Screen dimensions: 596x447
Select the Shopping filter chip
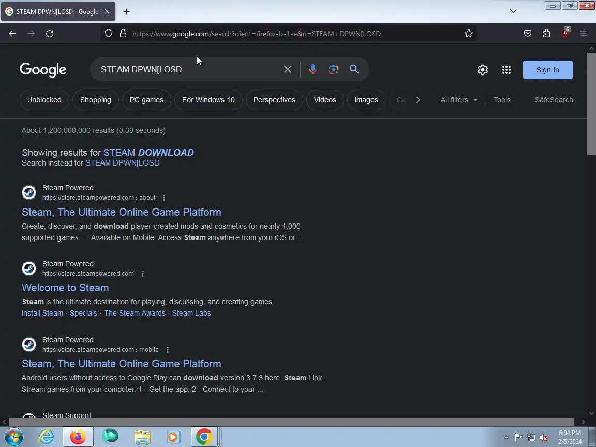pos(96,100)
